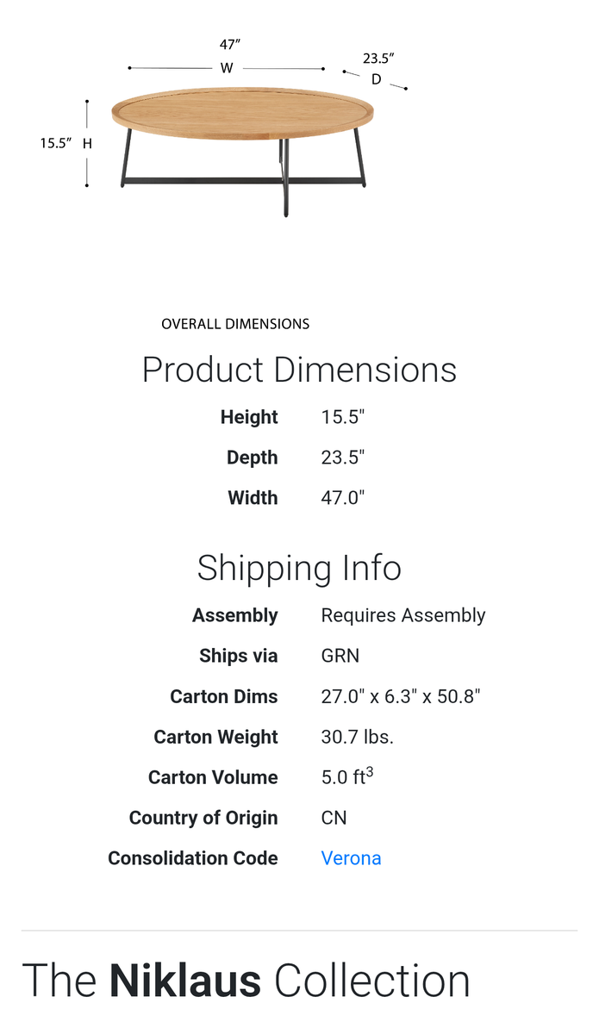The image size is (599, 1034).
Task: Select the 15.5" height label in diagram
Action: [55, 144]
